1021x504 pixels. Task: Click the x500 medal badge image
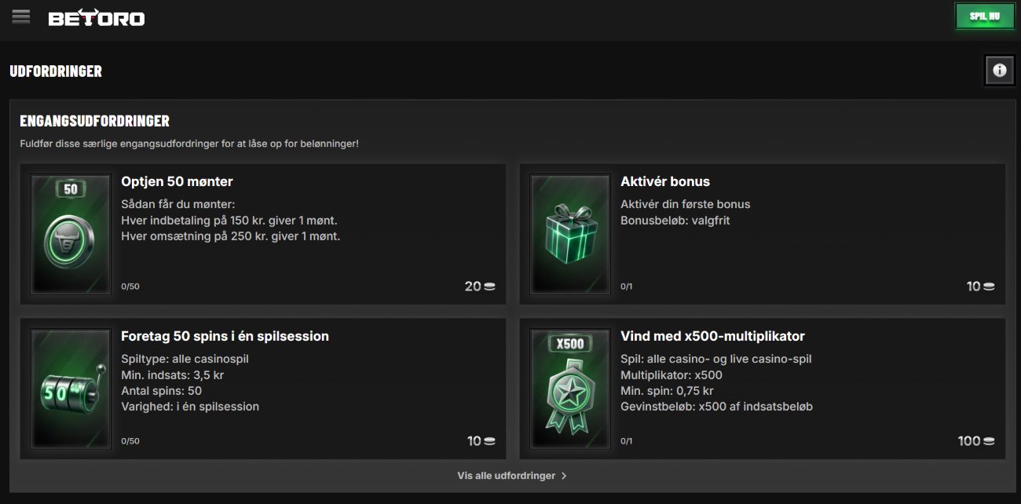tap(570, 389)
